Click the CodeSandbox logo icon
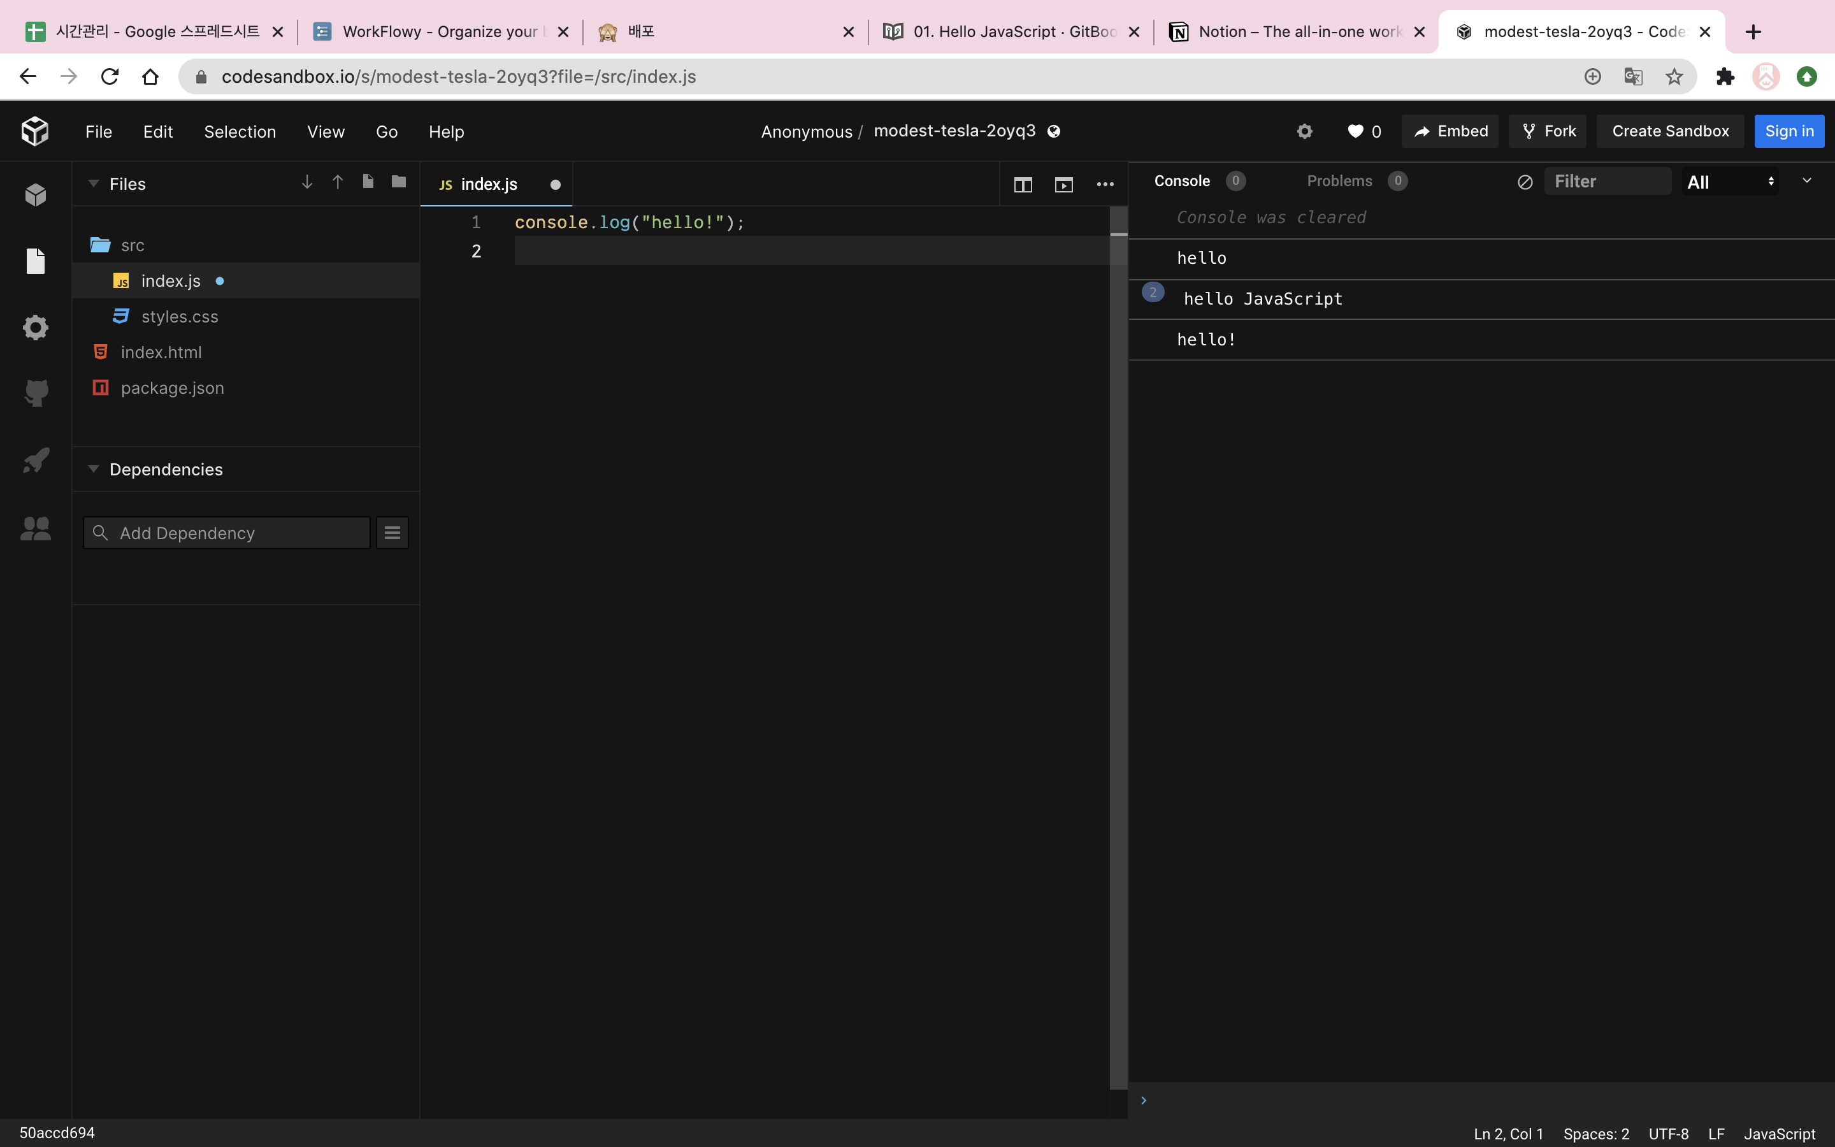The width and height of the screenshot is (1835, 1147). [x=35, y=131]
